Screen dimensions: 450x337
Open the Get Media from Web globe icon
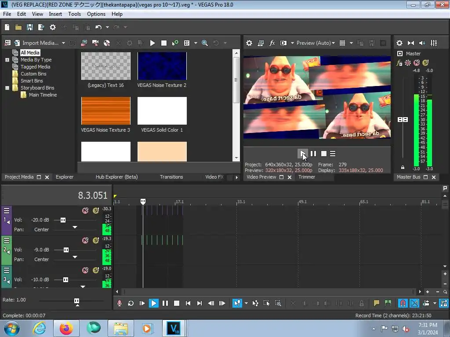tap(107, 43)
